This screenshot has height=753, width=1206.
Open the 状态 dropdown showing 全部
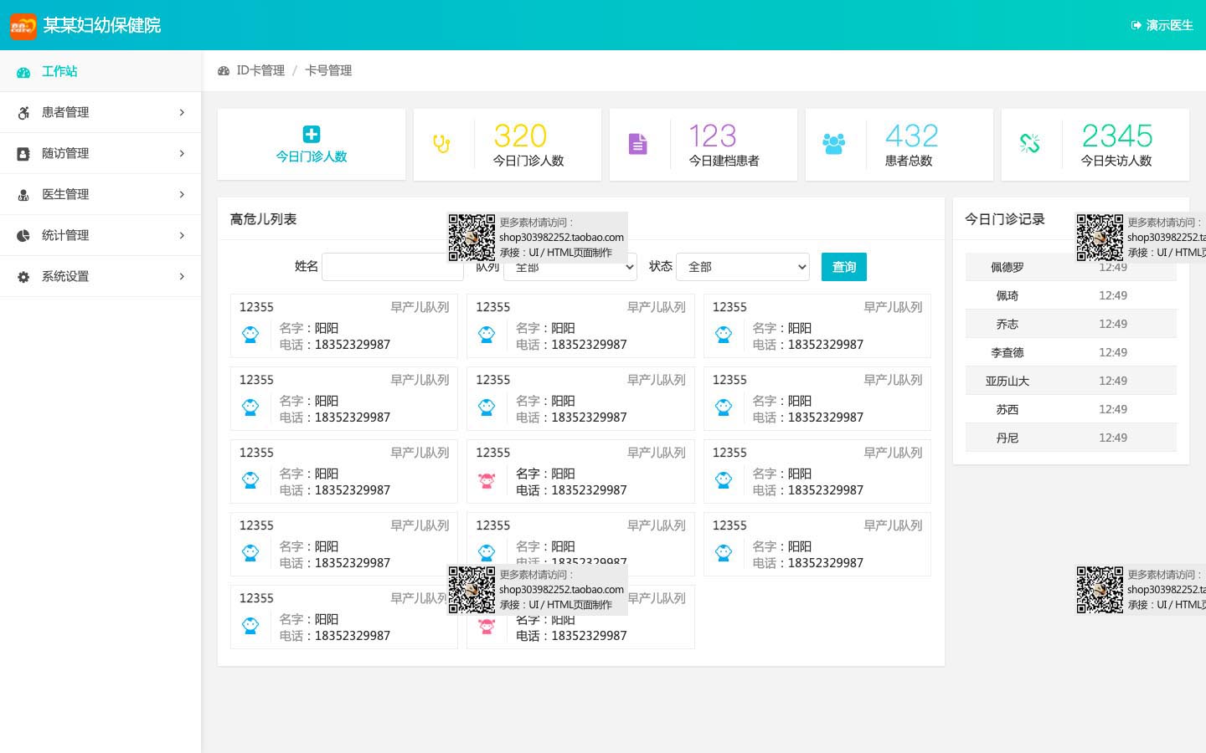(x=742, y=267)
